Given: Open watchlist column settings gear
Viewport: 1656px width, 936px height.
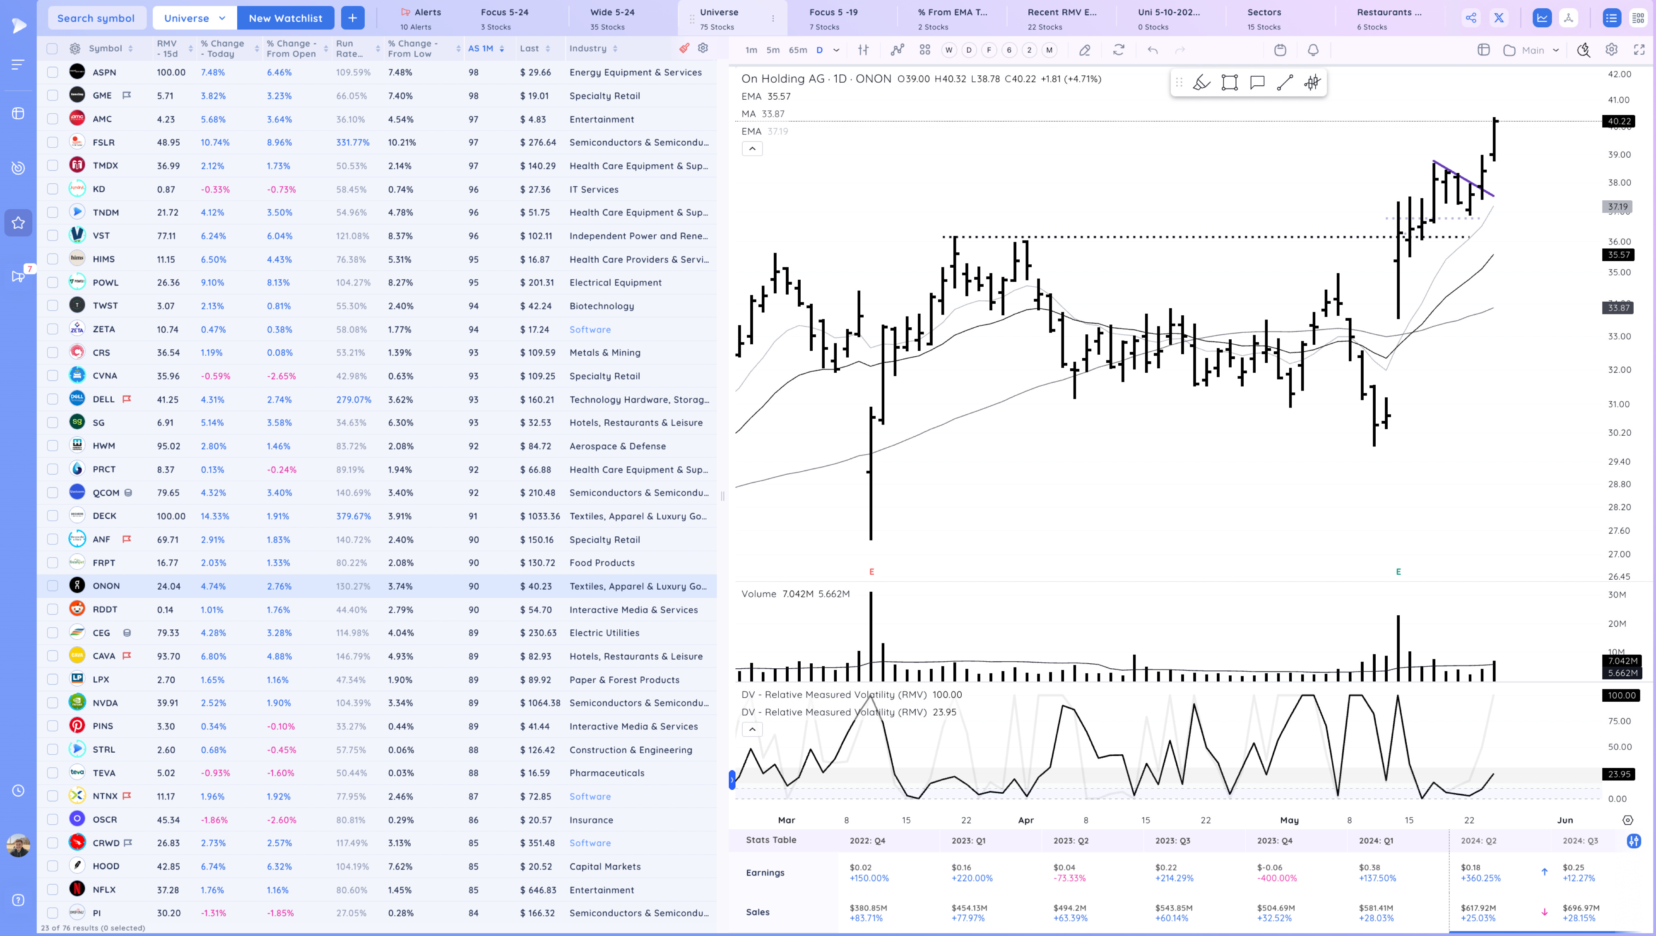Looking at the screenshot, I should click(x=703, y=48).
